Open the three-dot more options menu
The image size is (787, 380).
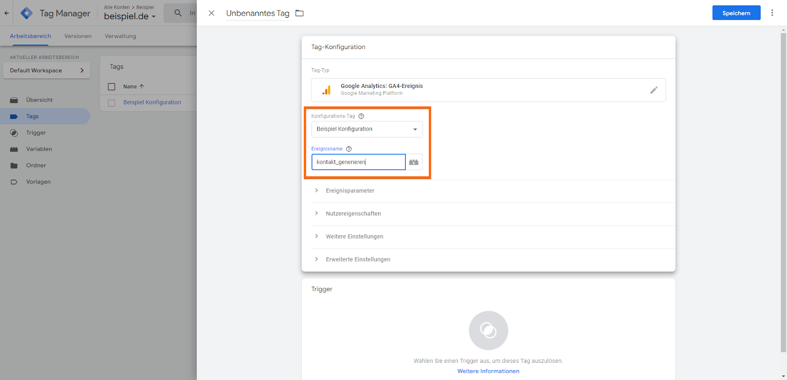[772, 13]
